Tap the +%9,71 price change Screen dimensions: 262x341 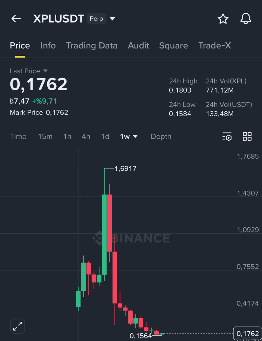[x=44, y=101]
